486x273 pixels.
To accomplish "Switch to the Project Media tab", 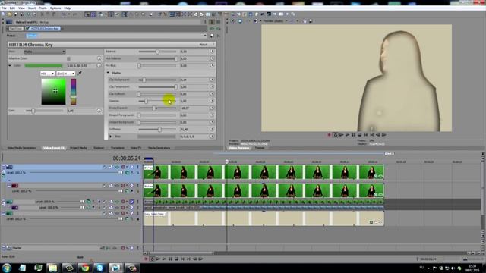I will [x=78, y=148].
